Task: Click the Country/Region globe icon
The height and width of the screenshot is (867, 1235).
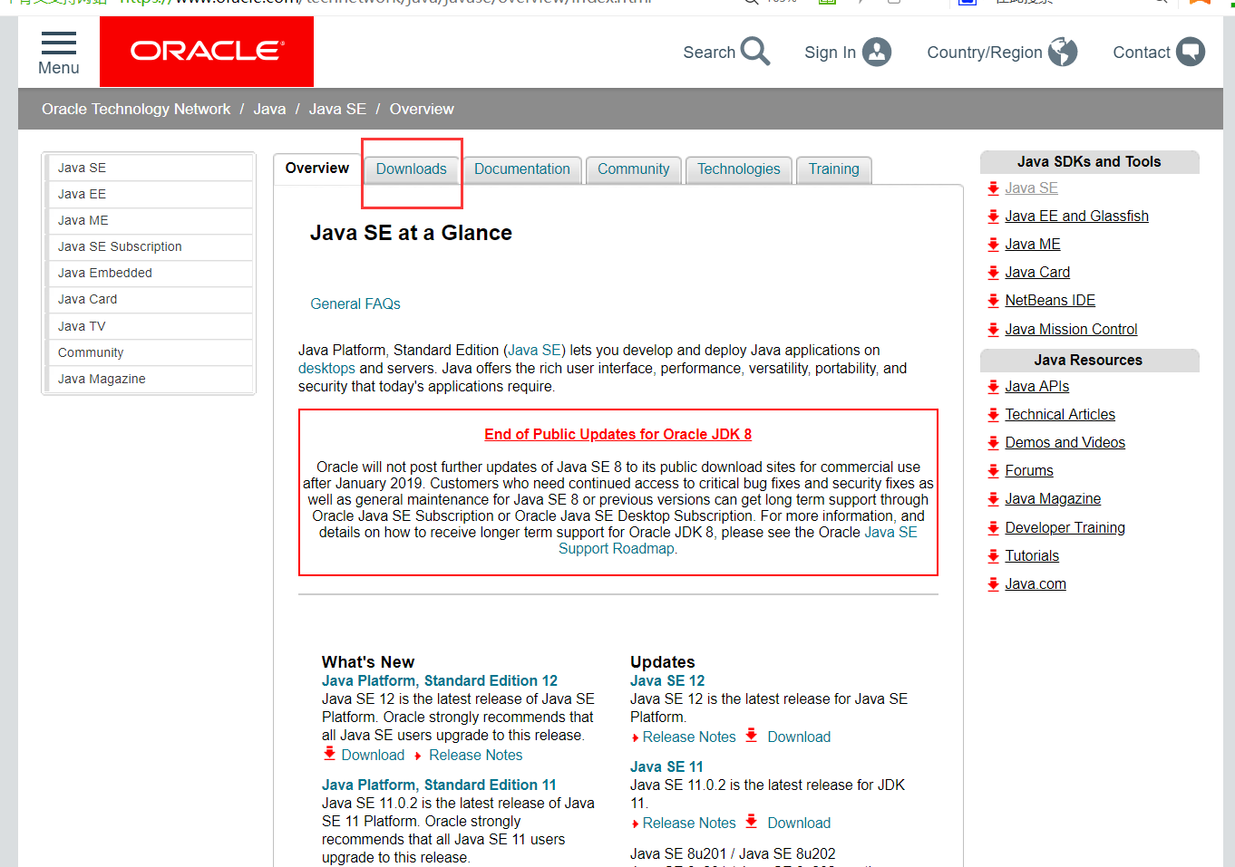Action: 1063,52
